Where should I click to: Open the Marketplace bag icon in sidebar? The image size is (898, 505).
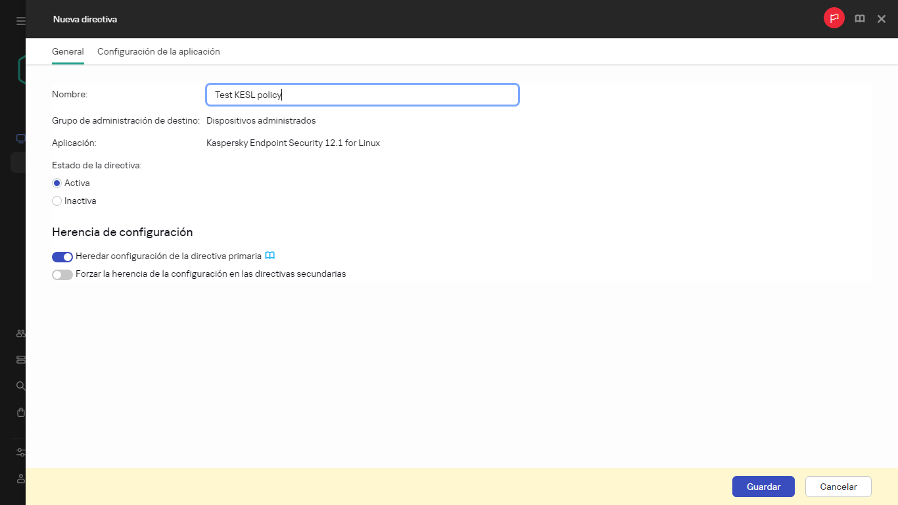tap(20, 412)
